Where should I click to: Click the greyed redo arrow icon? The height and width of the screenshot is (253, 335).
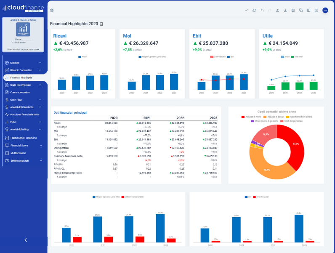(270, 10)
